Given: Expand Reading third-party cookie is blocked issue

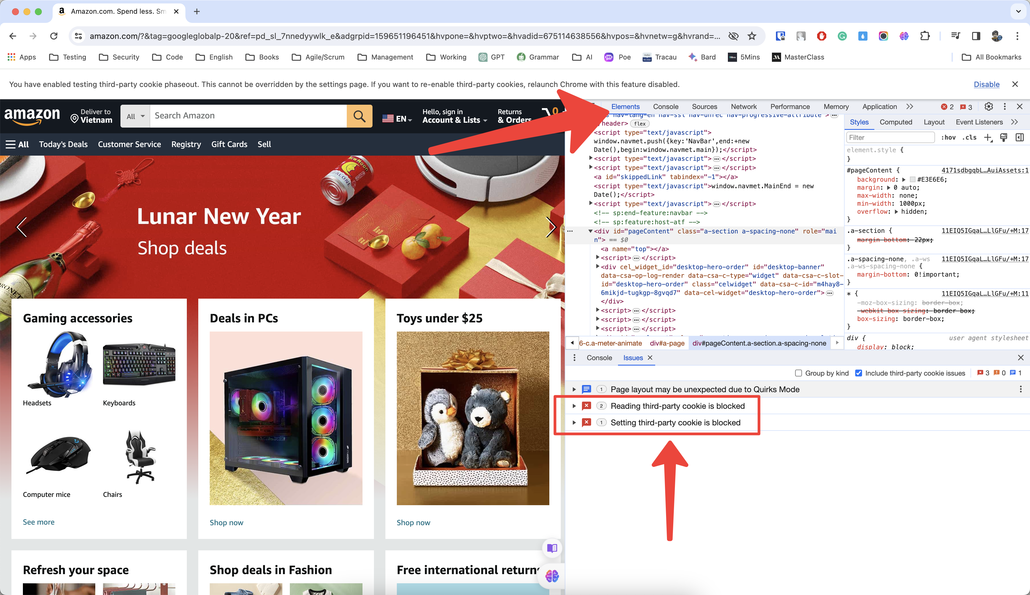Looking at the screenshot, I should click(574, 406).
